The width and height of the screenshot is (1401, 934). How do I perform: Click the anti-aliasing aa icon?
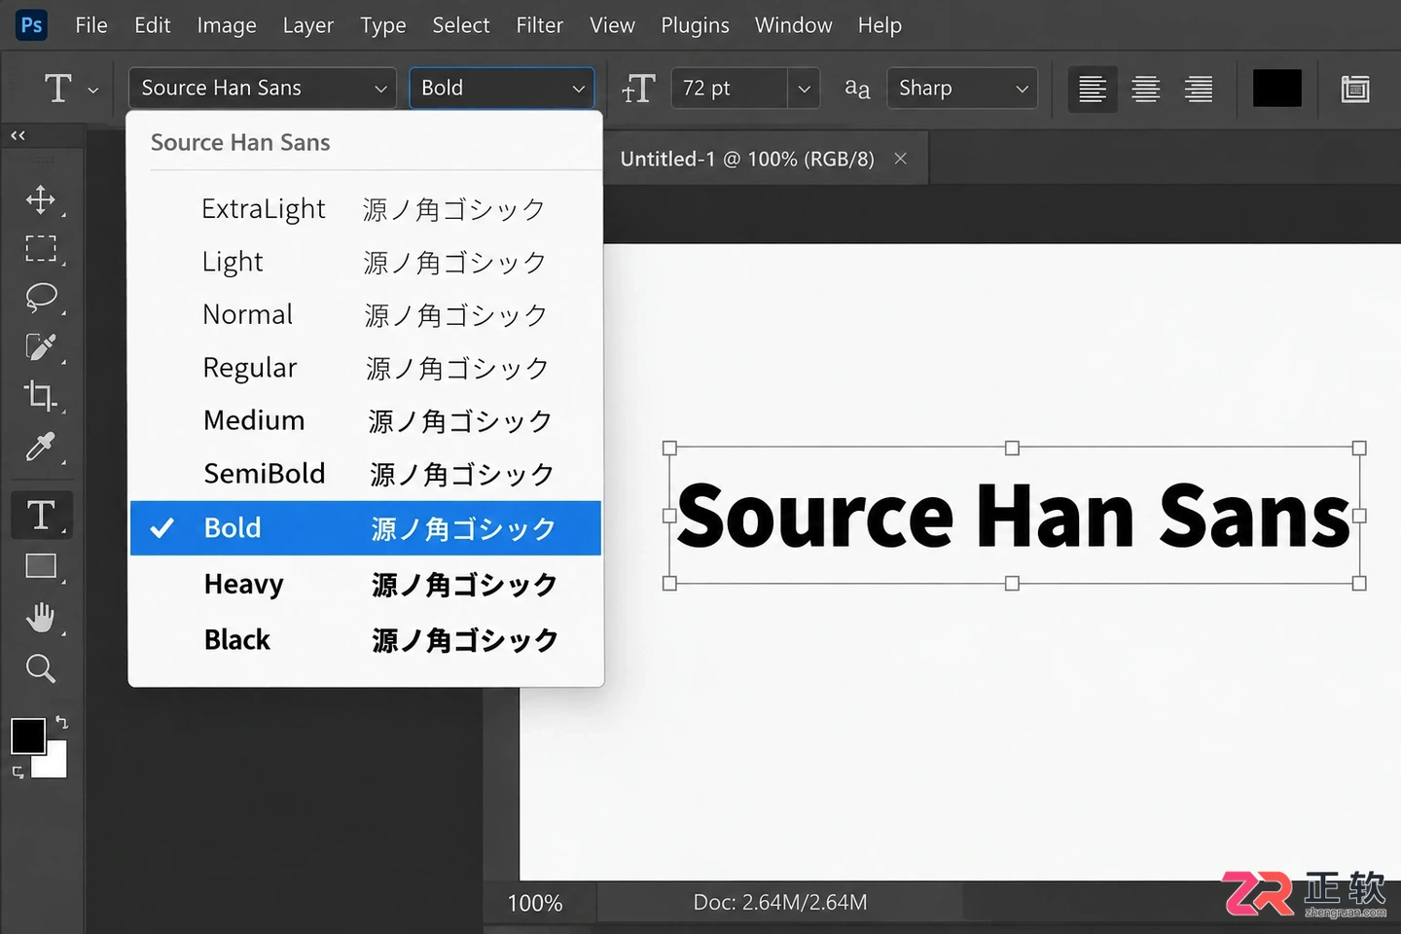pos(856,89)
